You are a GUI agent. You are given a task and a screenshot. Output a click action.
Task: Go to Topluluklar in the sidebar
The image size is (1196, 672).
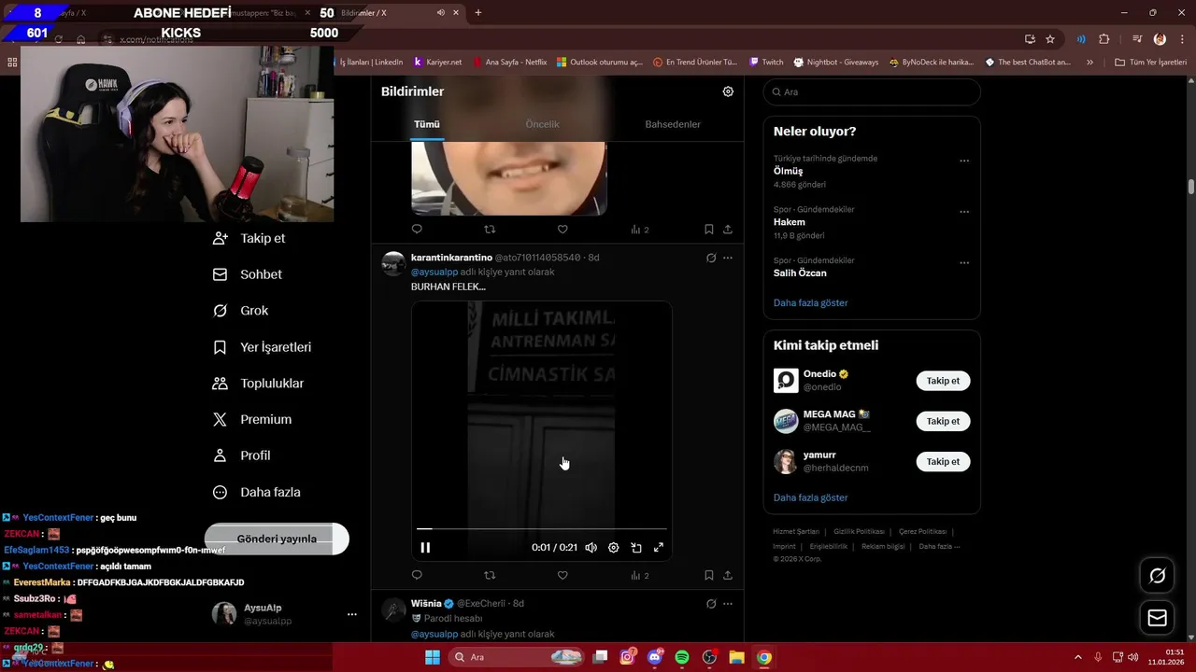[x=259, y=384]
